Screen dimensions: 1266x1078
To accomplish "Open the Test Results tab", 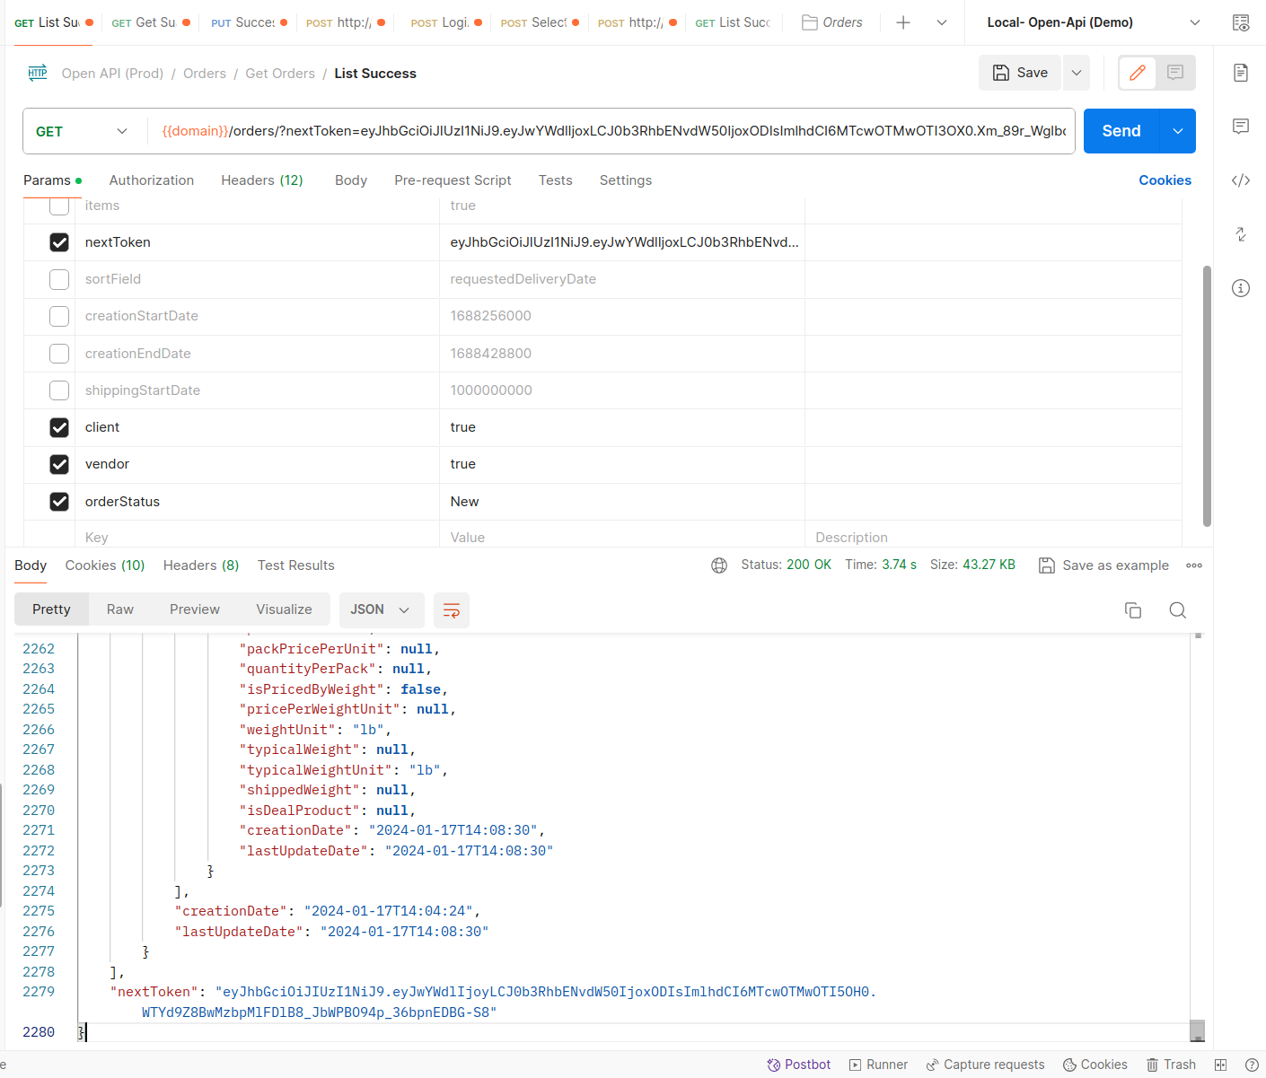I will coord(296,565).
